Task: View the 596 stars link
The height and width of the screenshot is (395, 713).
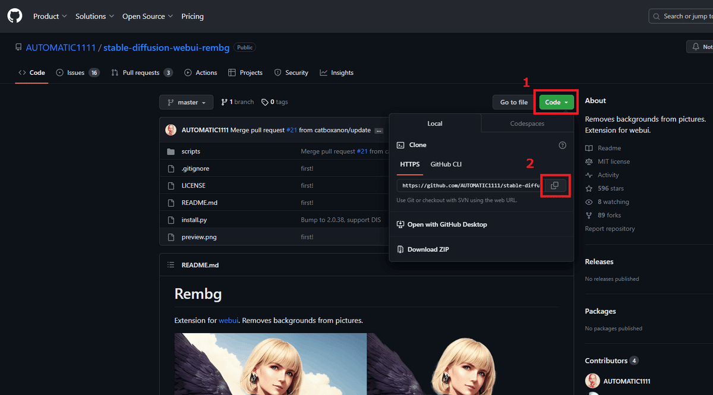Action: coord(604,188)
